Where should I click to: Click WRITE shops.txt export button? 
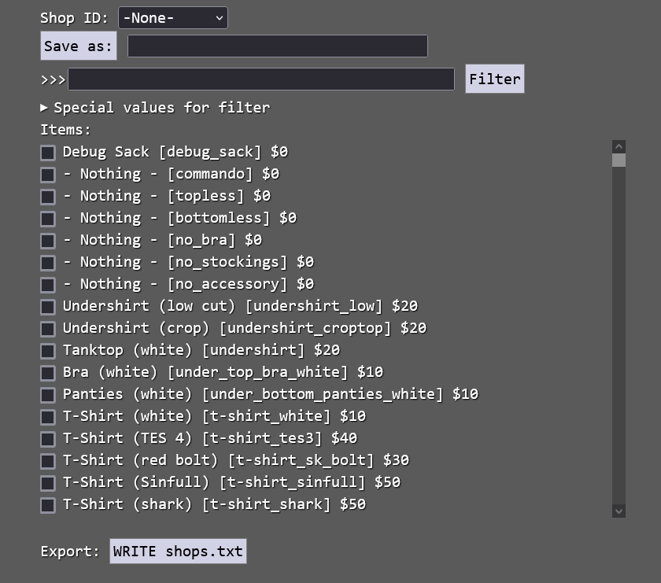coord(178,551)
